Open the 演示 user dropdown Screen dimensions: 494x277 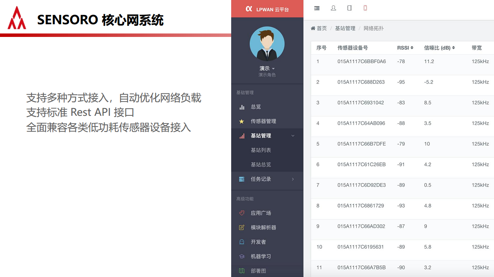click(x=267, y=68)
